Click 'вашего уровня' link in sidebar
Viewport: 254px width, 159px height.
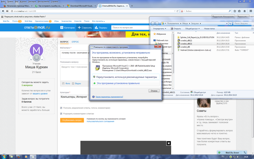pos(40,94)
